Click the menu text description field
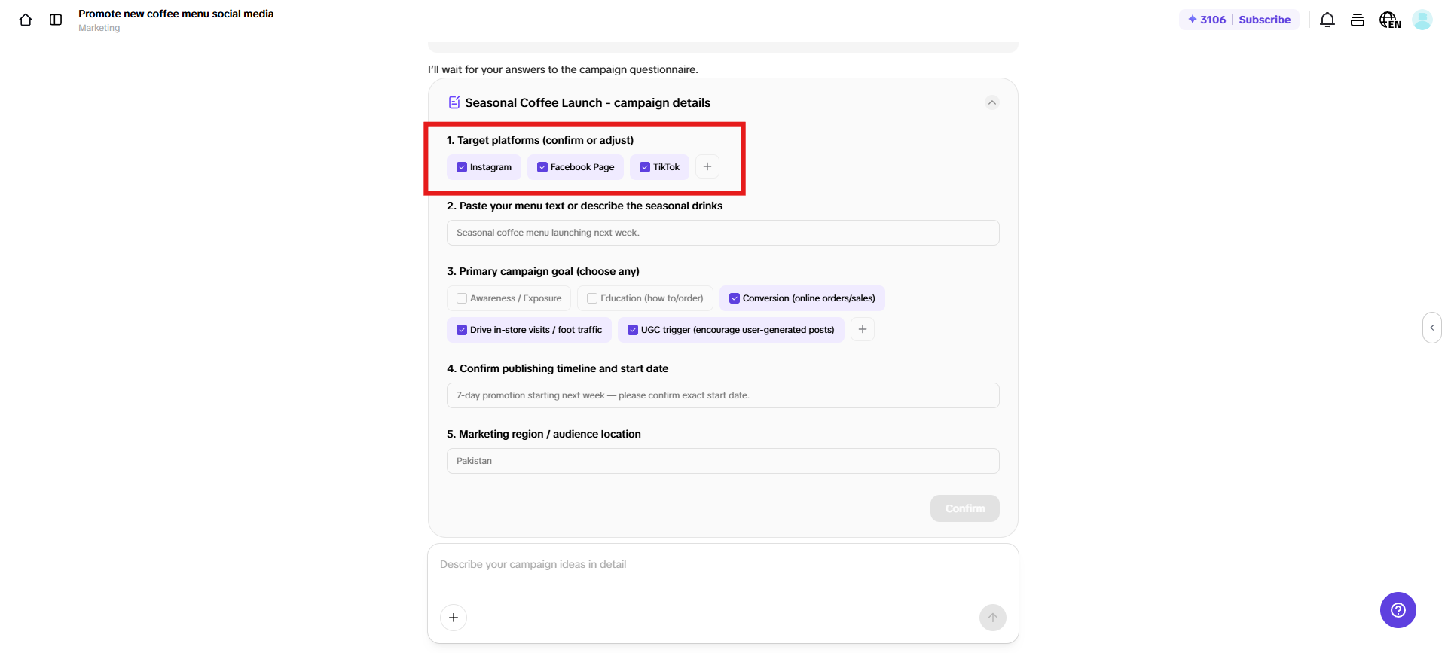 [x=722, y=233]
